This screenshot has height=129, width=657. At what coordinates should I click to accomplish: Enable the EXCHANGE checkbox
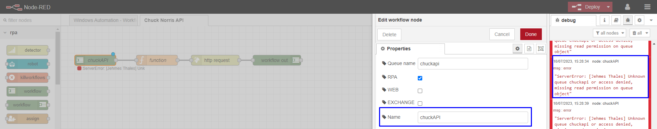(x=420, y=103)
